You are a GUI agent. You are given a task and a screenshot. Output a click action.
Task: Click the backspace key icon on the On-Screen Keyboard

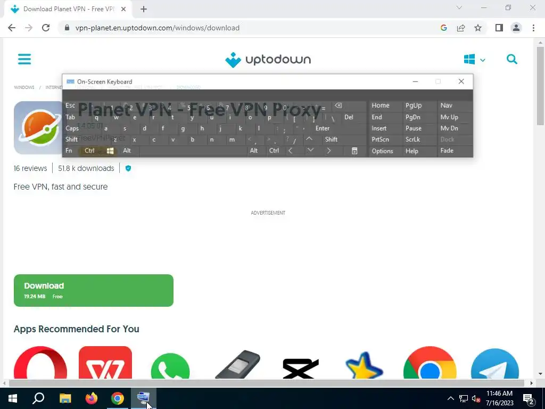[x=338, y=105]
